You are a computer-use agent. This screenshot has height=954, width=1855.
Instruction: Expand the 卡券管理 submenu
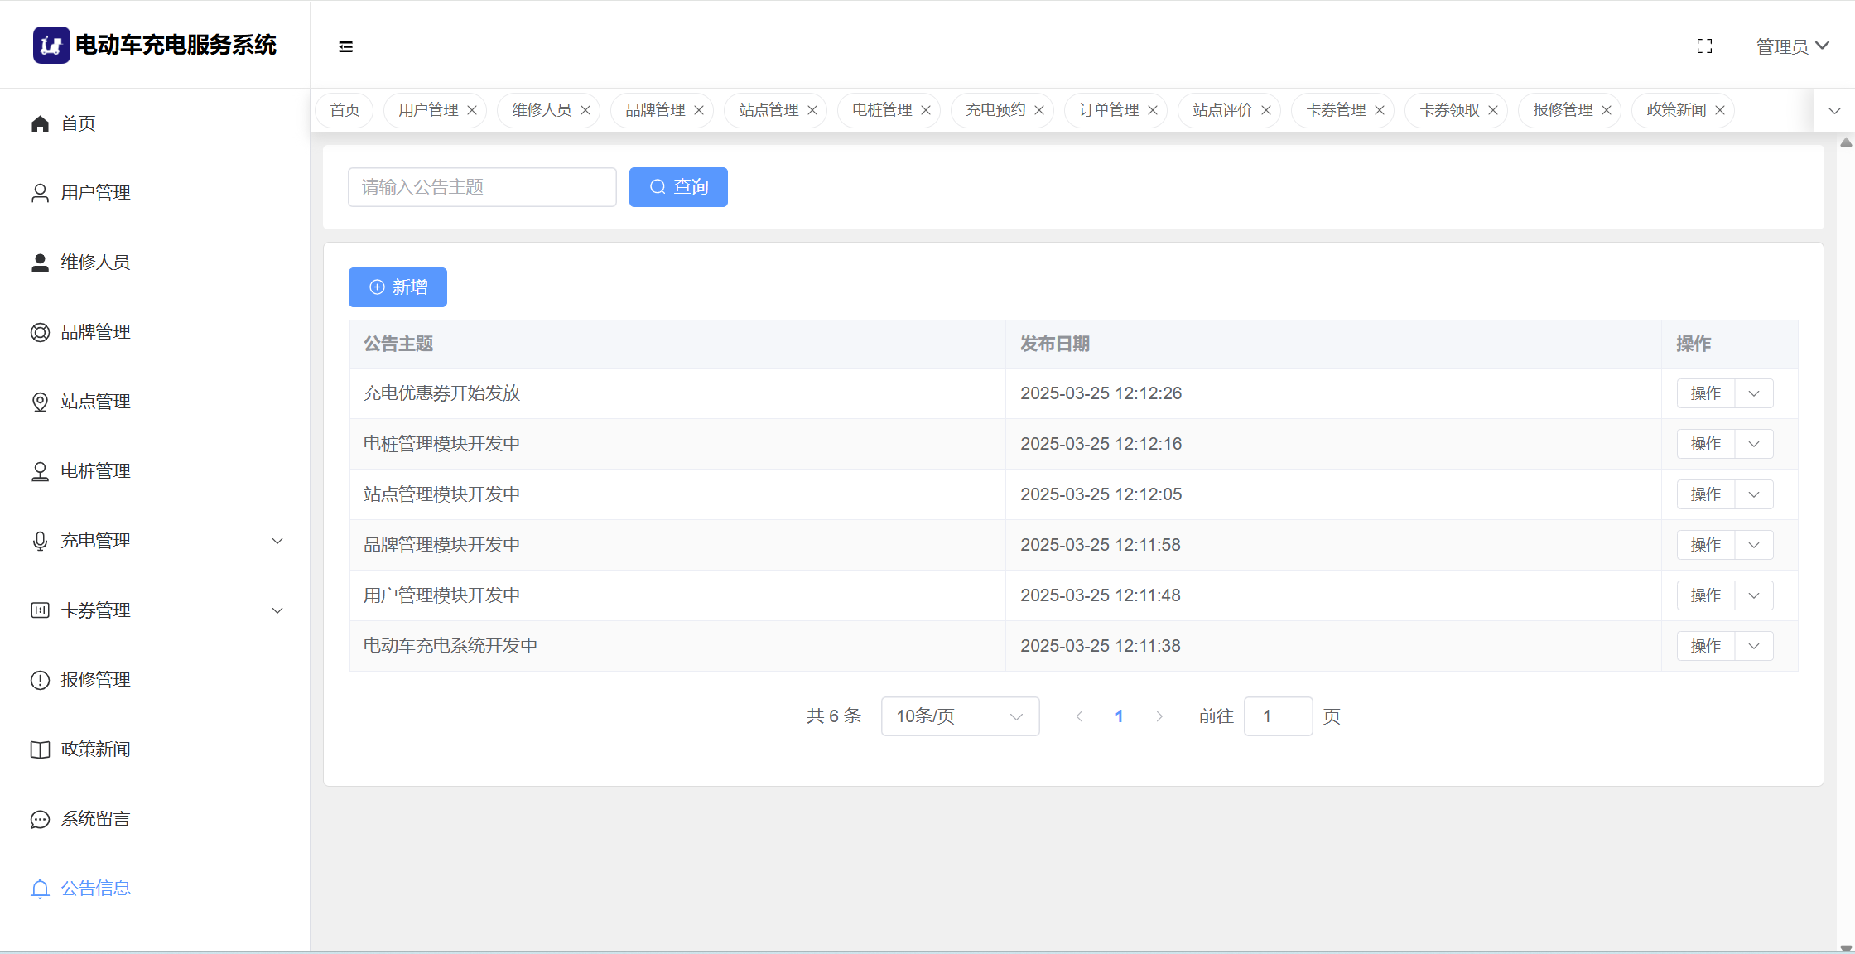(277, 610)
